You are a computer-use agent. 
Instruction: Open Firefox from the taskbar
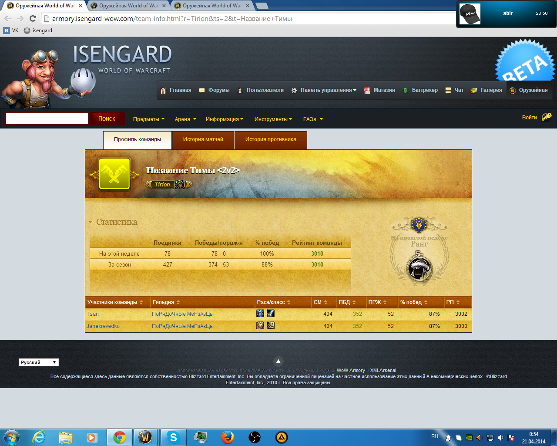point(227,437)
